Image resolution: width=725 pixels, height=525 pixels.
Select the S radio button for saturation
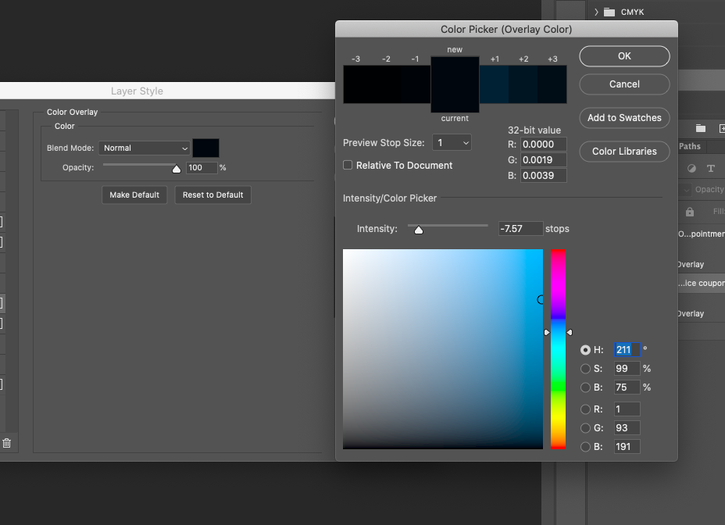[x=586, y=368]
